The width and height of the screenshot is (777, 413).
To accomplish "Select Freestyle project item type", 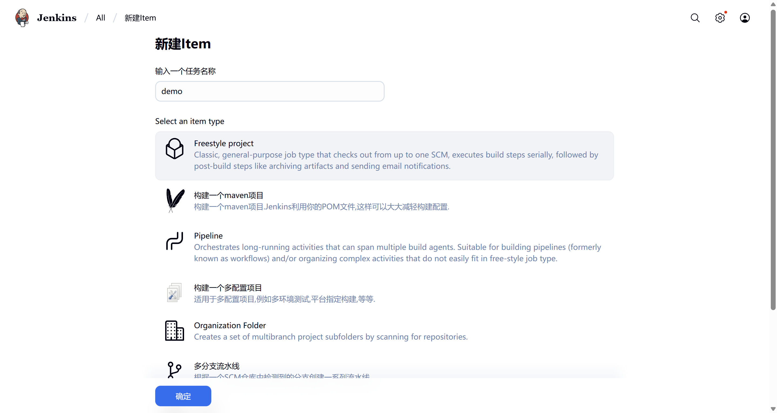I will click(224, 143).
